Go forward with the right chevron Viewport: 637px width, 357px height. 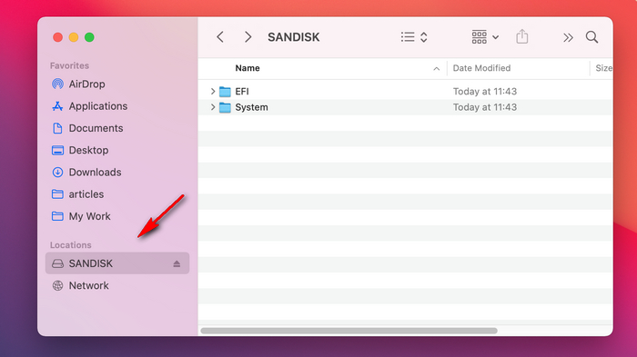pyautogui.click(x=248, y=37)
